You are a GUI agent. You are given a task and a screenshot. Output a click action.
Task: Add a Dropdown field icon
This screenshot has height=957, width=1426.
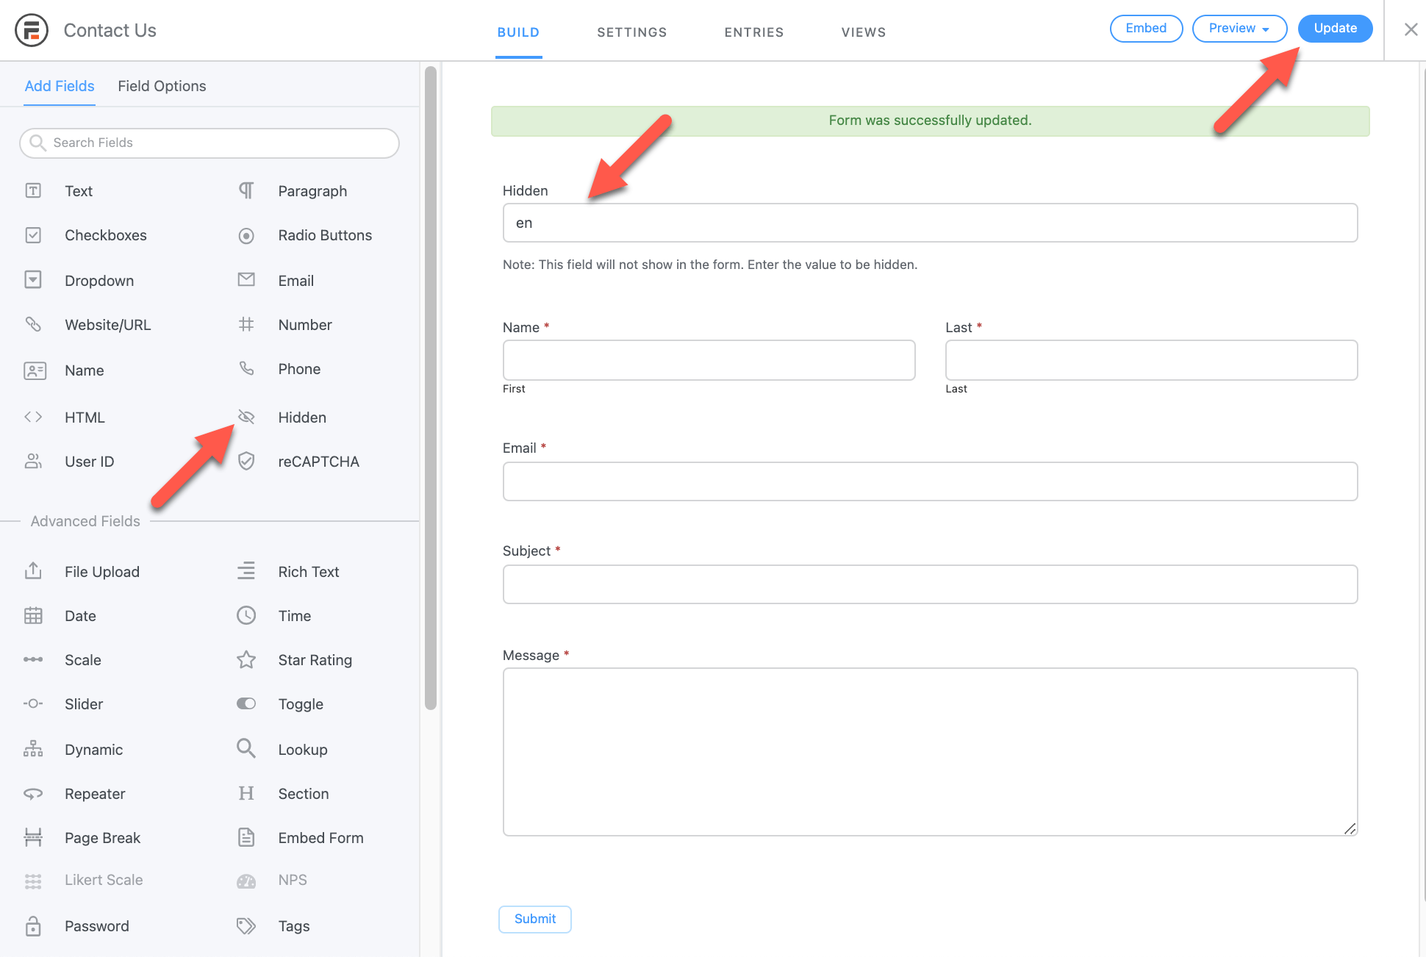[33, 280]
